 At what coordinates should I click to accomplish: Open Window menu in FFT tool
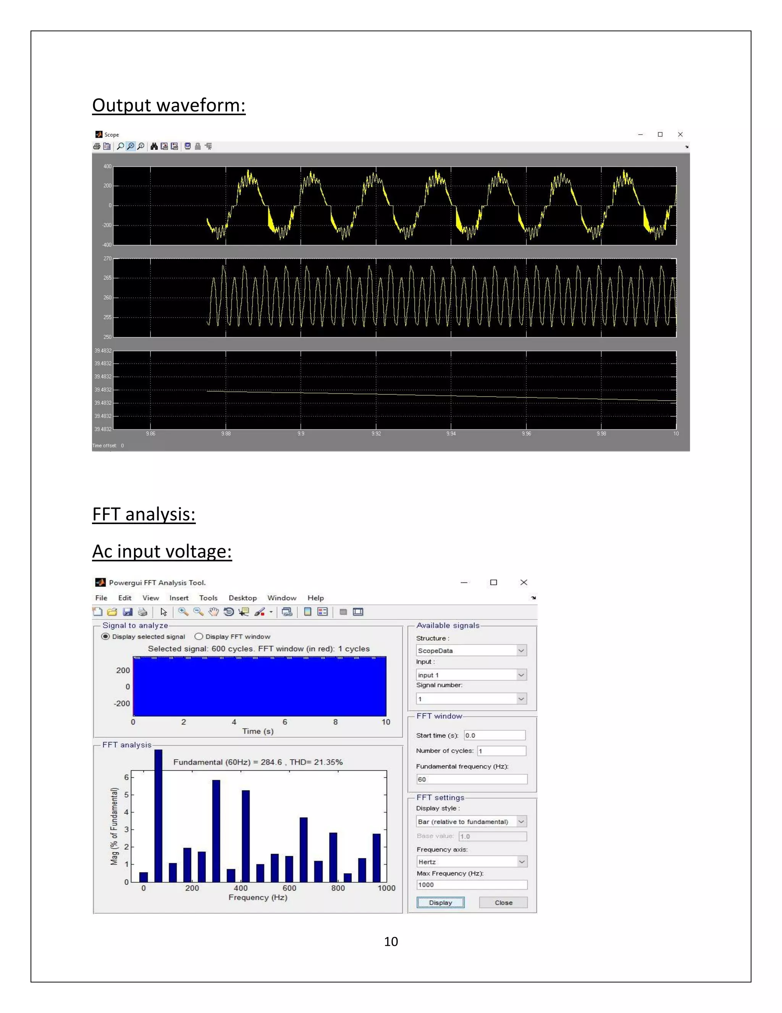click(x=282, y=598)
